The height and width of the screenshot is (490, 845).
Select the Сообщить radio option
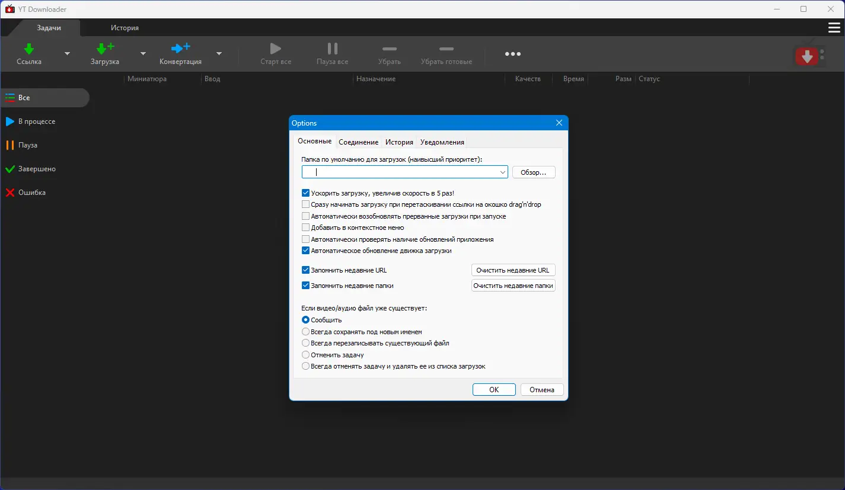click(306, 320)
